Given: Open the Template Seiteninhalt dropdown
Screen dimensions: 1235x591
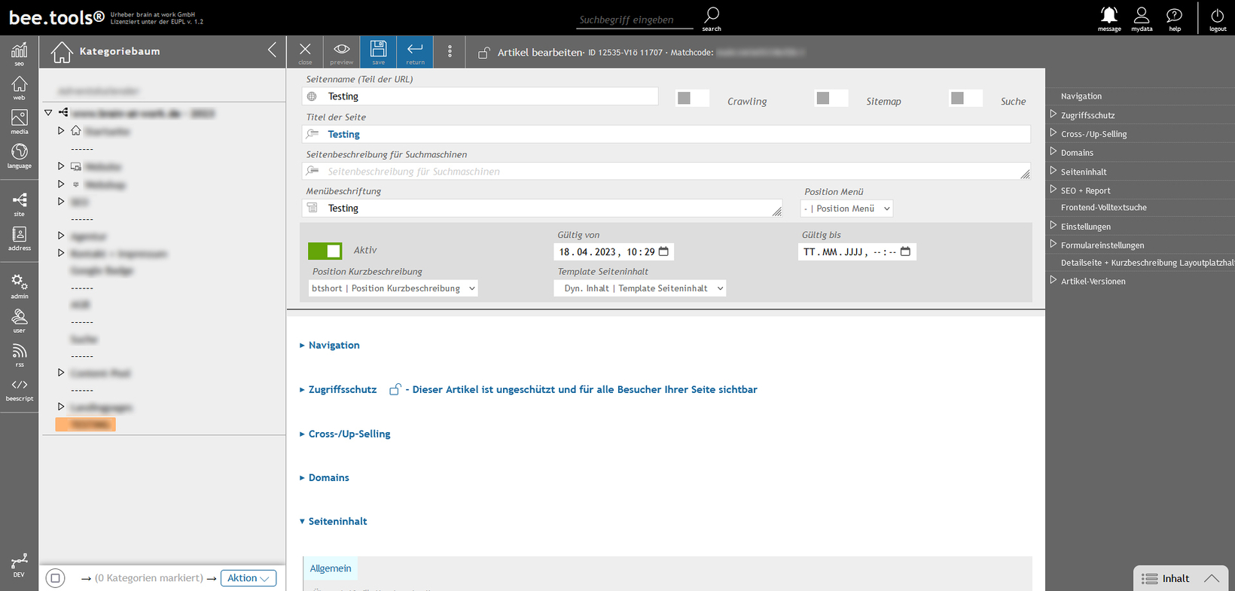Looking at the screenshot, I should click(x=640, y=288).
